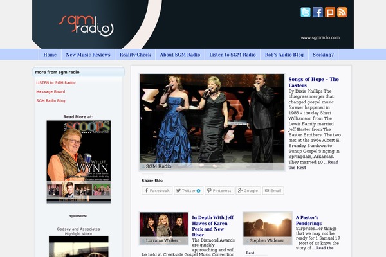Select Reality Check in the navigation bar
386x257 pixels.
(x=135, y=55)
